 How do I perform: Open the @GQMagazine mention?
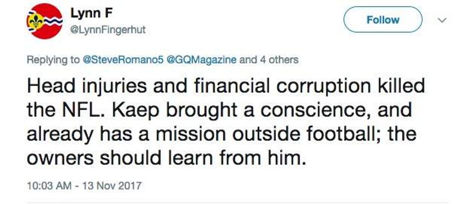coord(202,60)
